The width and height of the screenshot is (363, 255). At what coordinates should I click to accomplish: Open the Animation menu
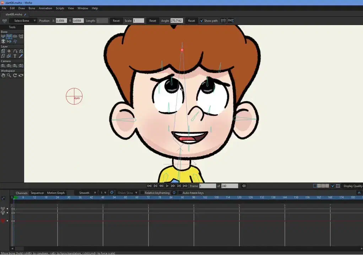[45, 8]
